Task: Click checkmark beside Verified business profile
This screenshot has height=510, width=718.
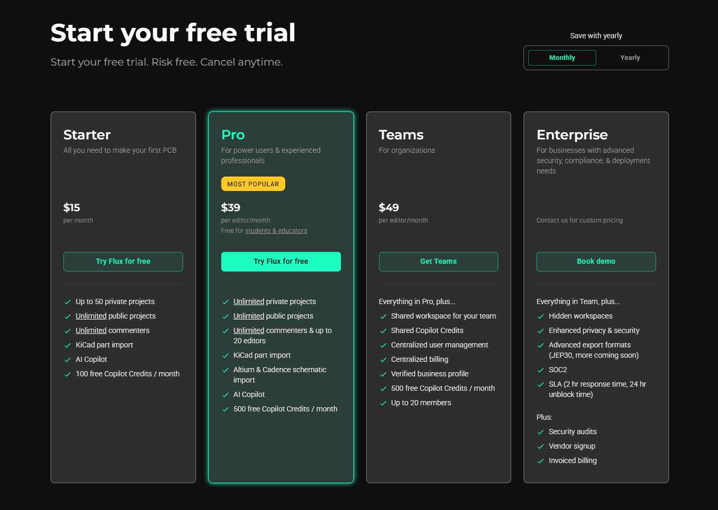Action: [383, 374]
